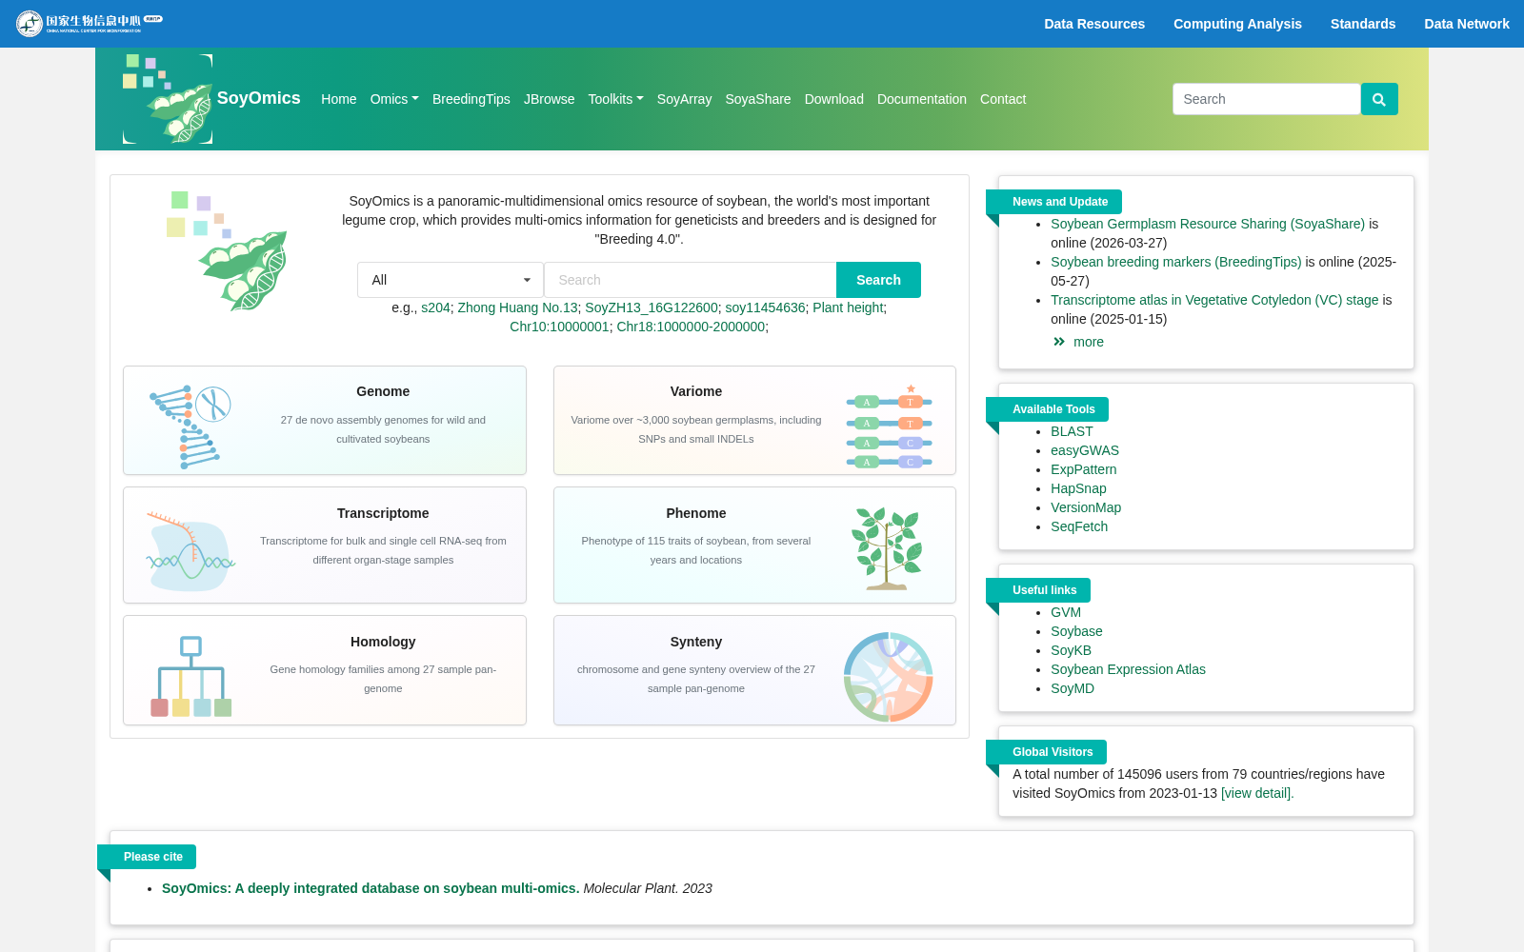Open the Omics dropdown menu
The height and width of the screenshot is (952, 1524).
[x=394, y=99]
